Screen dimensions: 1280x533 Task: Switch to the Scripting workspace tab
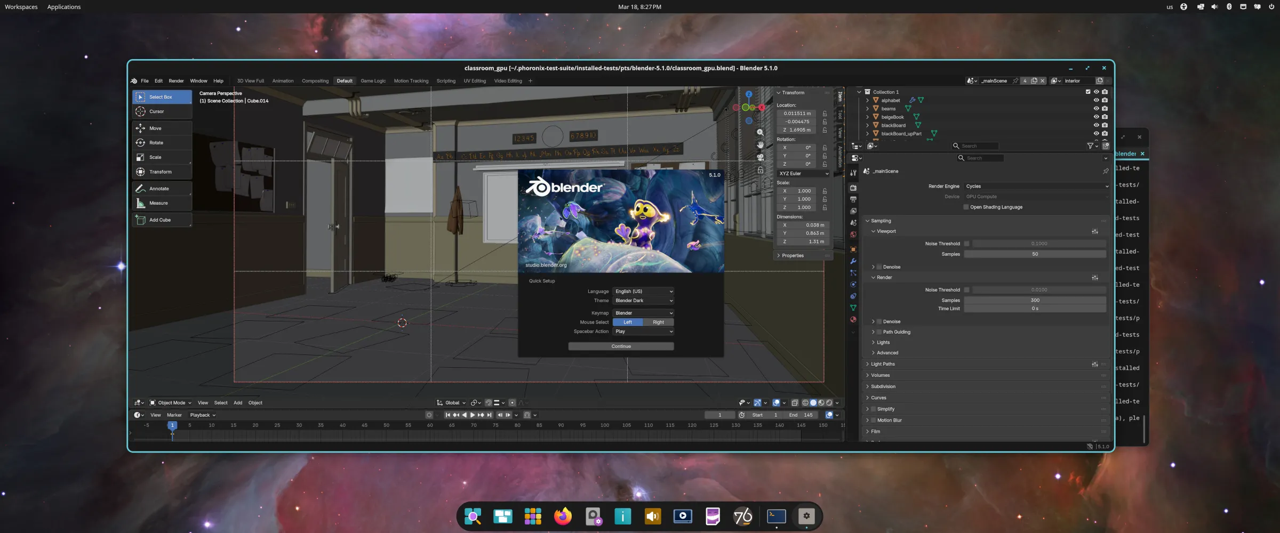446,81
